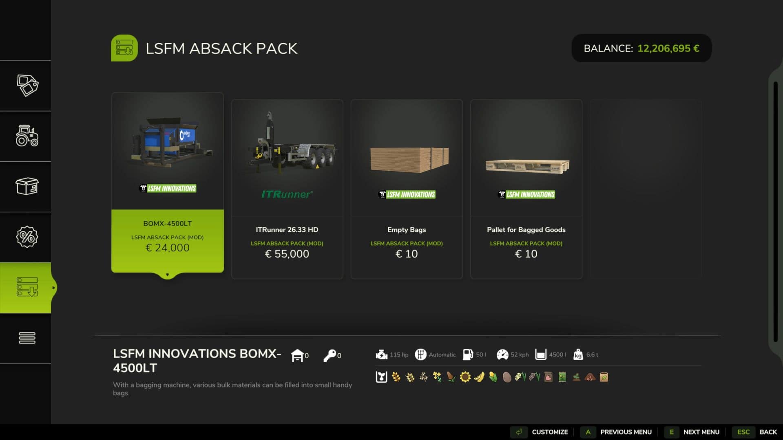Click the owned garage count icon

pos(297,355)
